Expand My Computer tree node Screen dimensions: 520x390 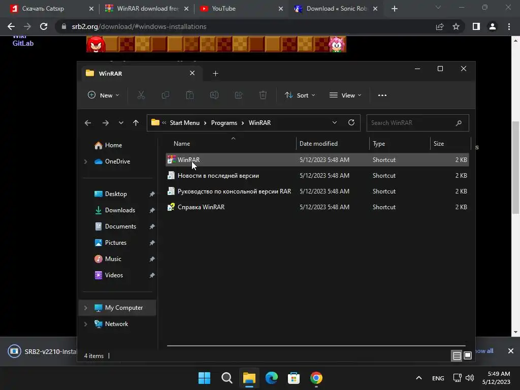(85, 308)
